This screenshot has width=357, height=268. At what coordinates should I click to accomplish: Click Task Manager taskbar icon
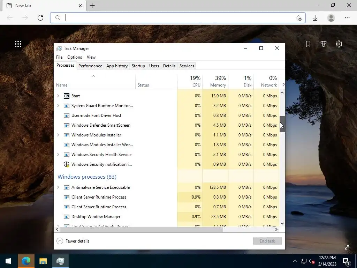tap(60, 261)
